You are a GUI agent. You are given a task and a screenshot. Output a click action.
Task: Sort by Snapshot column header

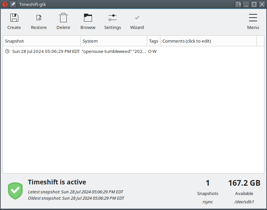[x=42, y=41]
